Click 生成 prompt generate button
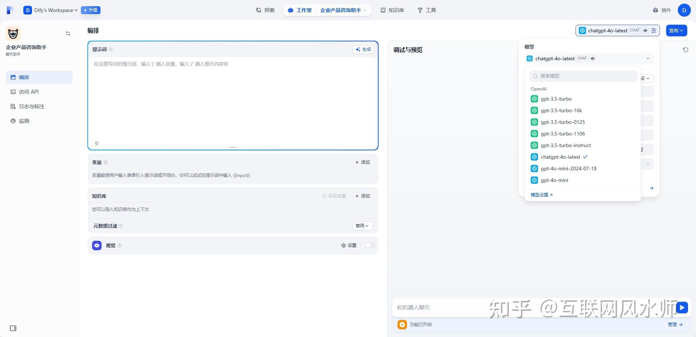This screenshot has width=696, height=337. [x=363, y=49]
